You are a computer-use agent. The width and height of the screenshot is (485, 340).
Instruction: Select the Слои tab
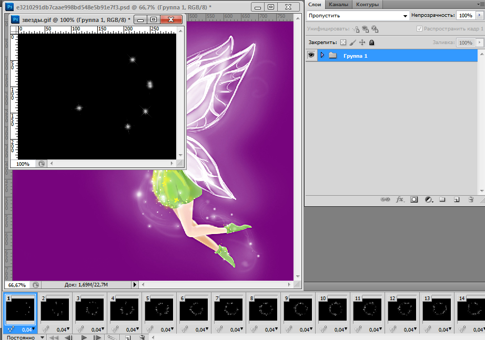click(315, 4)
